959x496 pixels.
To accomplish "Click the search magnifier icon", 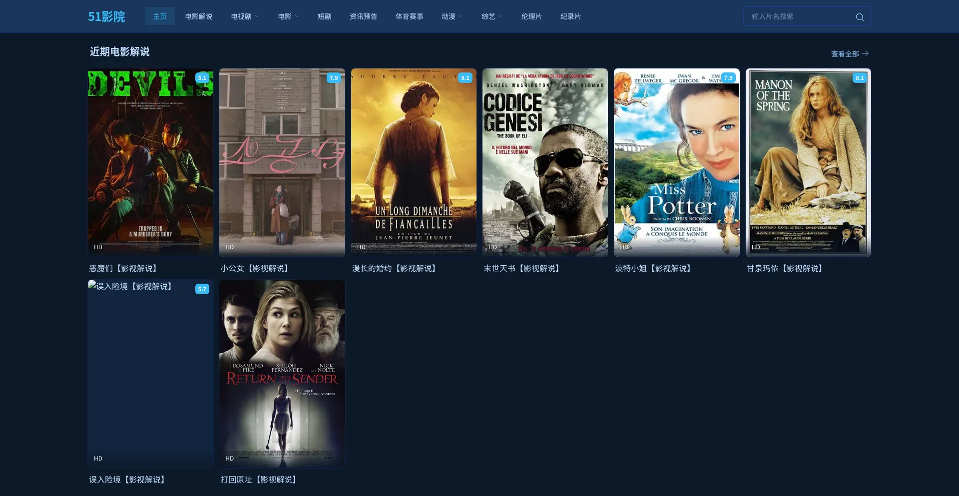I will click(860, 17).
